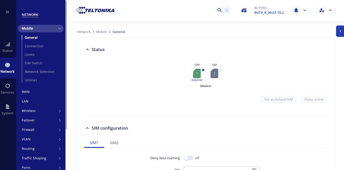Open the Services gear icon
This screenshot has width=344, height=170.
(x=8, y=86)
